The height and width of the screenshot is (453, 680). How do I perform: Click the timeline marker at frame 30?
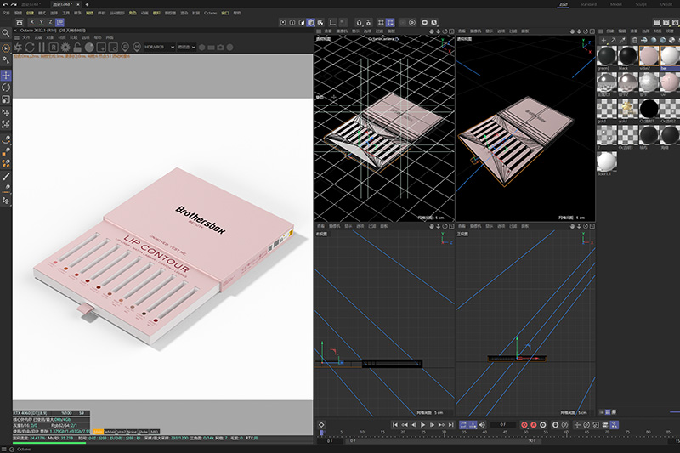coord(444,433)
